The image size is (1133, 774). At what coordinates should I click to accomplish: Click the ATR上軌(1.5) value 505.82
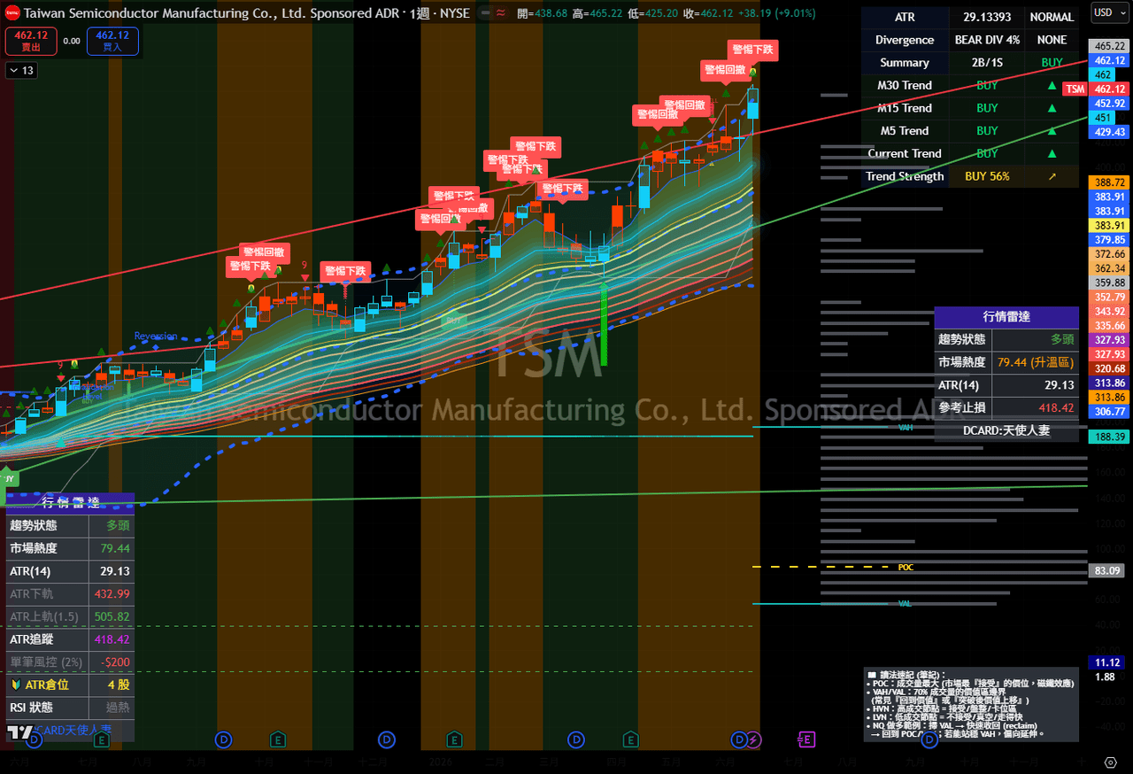(112, 616)
